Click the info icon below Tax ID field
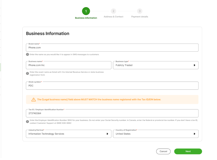Screen dimensions: 217x160 coord(27,121)
